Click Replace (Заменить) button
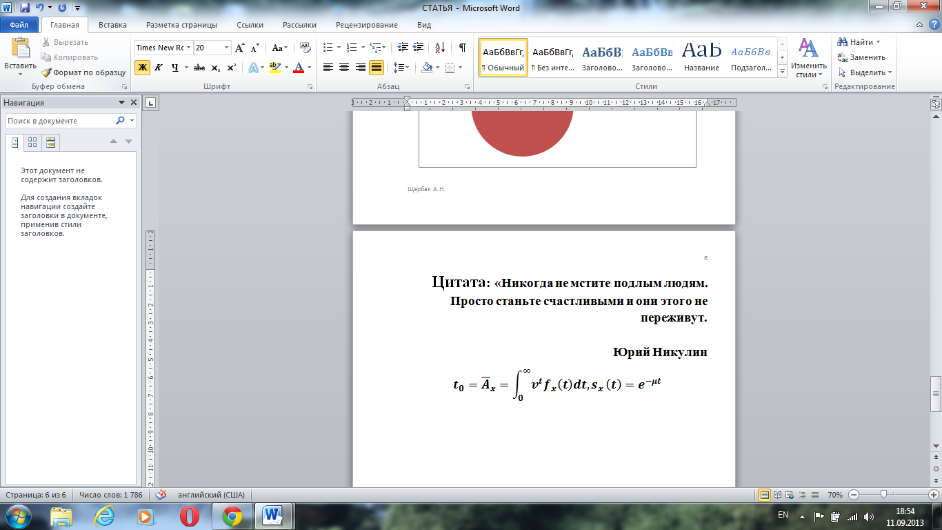The width and height of the screenshot is (942, 530). (861, 57)
